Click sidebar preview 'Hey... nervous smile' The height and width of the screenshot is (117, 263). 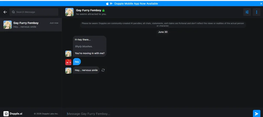[x=25, y=27]
